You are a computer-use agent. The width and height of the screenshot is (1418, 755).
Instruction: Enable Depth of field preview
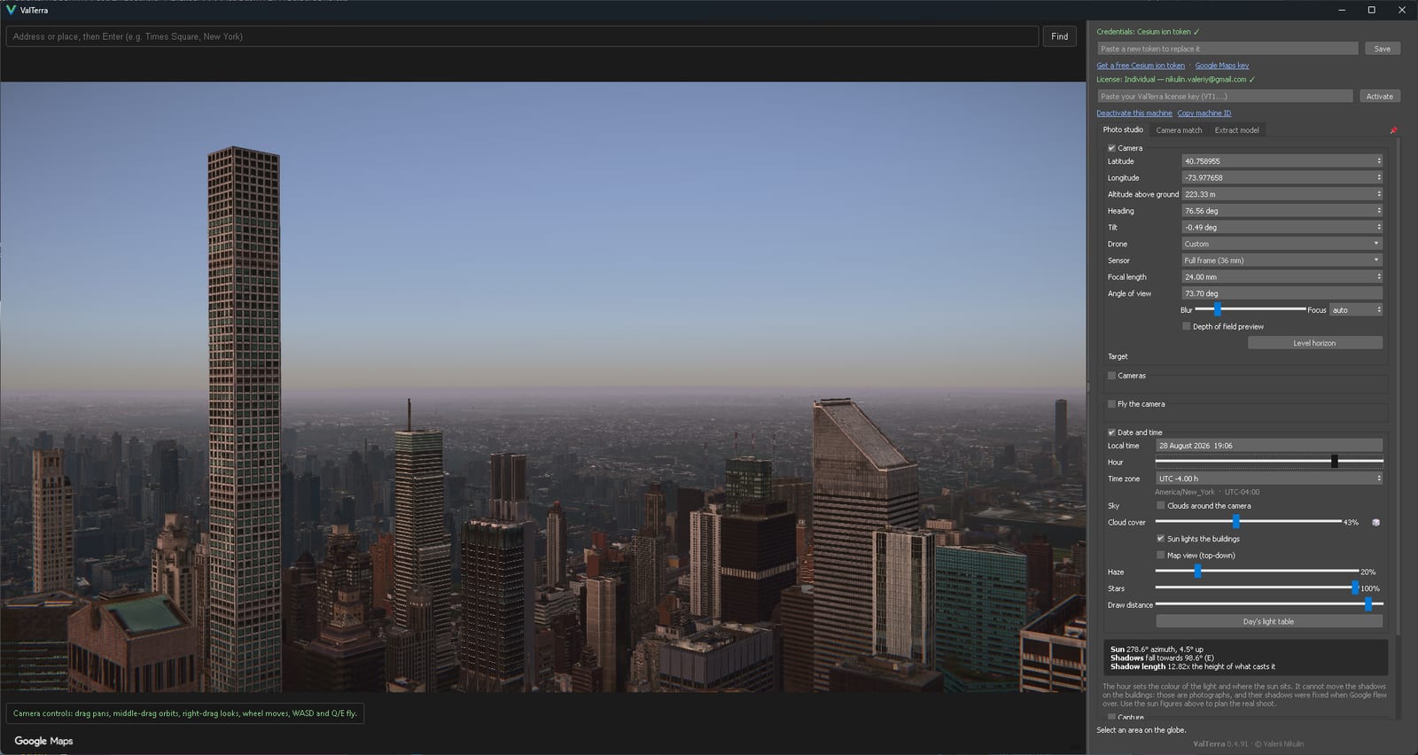pos(1187,326)
